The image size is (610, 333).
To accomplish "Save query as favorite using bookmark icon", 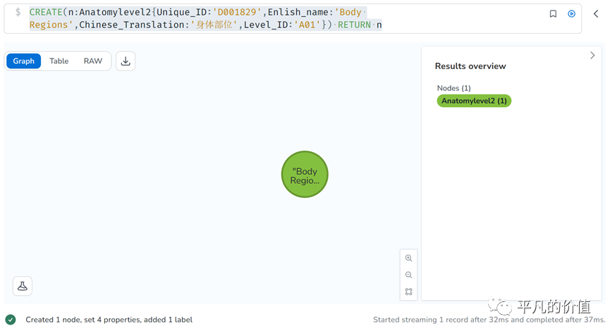I will click(553, 13).
